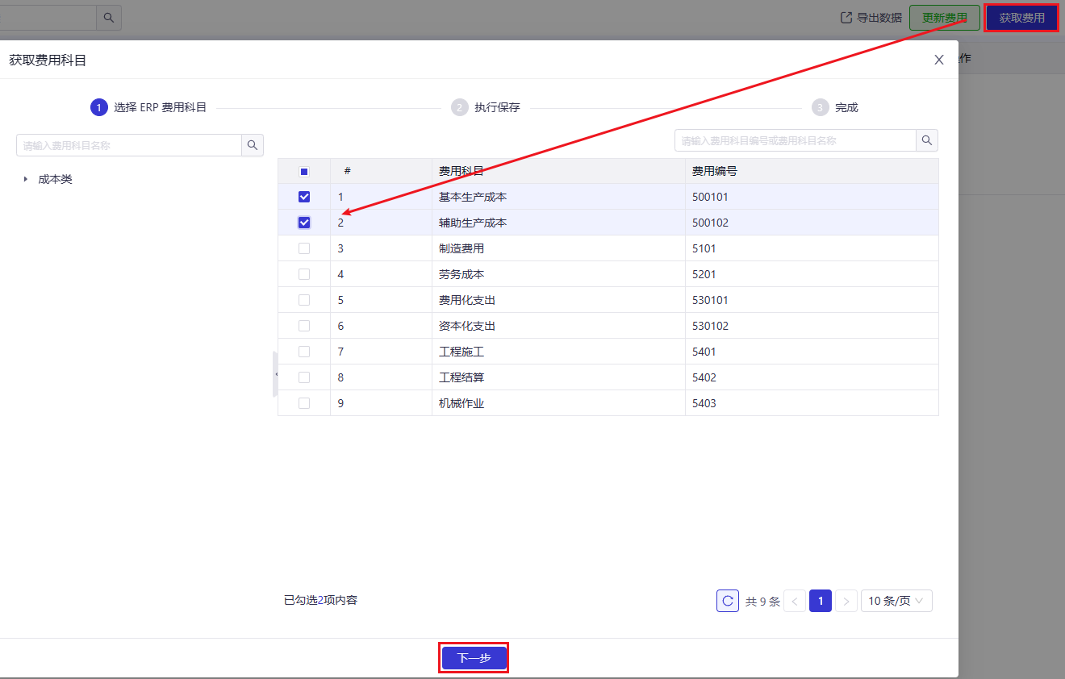Image resolution: width=1065 pixels, height=679 pixels.
Task: Click the 工程施工 cell
Action: click(558, 352)
